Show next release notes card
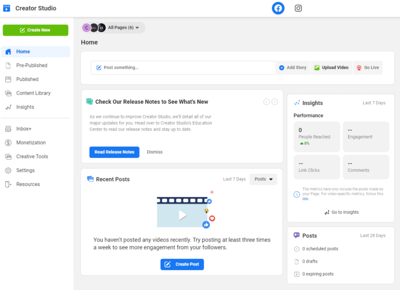 pos(274,102)
